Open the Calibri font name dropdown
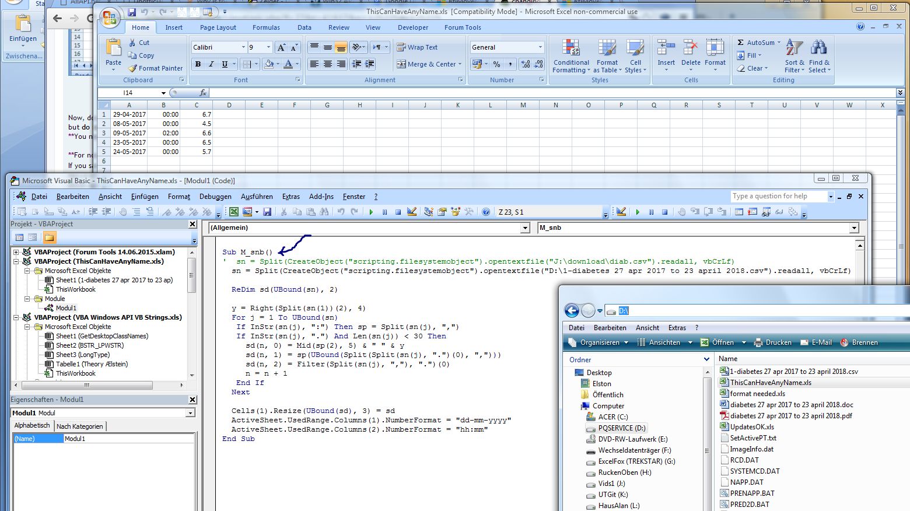910x511 pixels. point(243,47)
